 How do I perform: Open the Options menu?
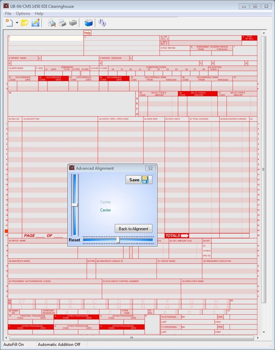[23, 14]
